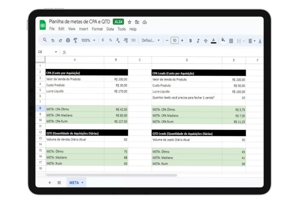Open the text color picker
Image resolution: width=299 pixels, height=204 pixels.
[x=213, y=40]
